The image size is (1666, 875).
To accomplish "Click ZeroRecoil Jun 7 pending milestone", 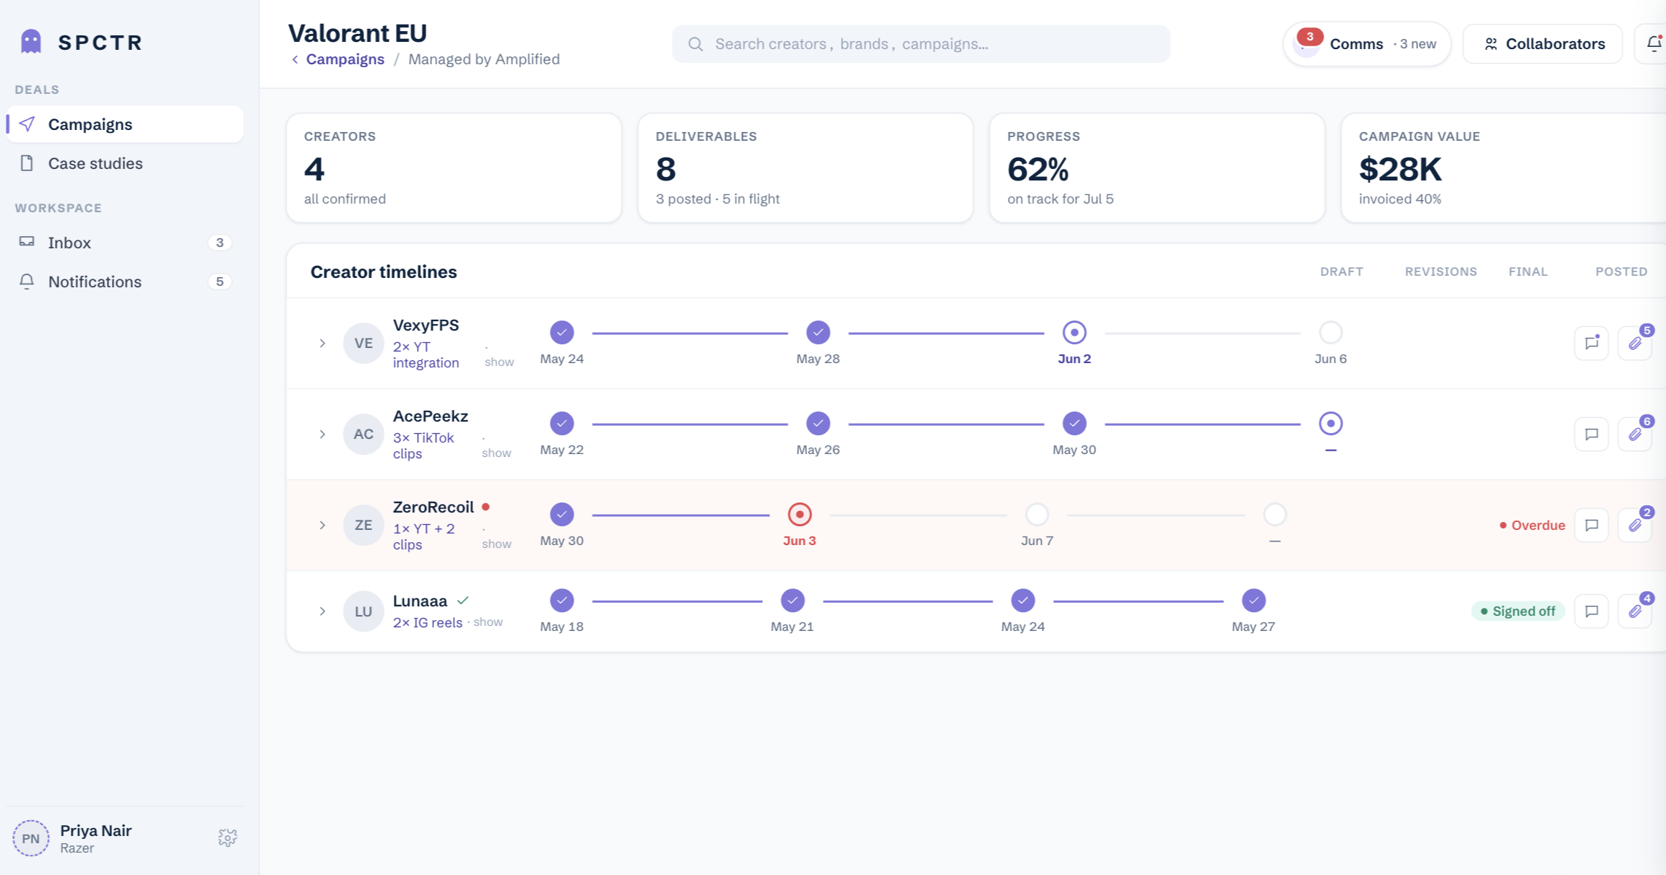I will click(1037, 514).
